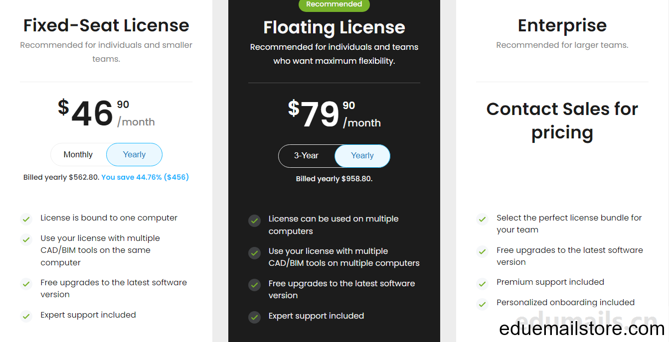Screen dimensions: 669x342
Task: Switch Floating License to 3-Year billing
Action: point(306,156)
